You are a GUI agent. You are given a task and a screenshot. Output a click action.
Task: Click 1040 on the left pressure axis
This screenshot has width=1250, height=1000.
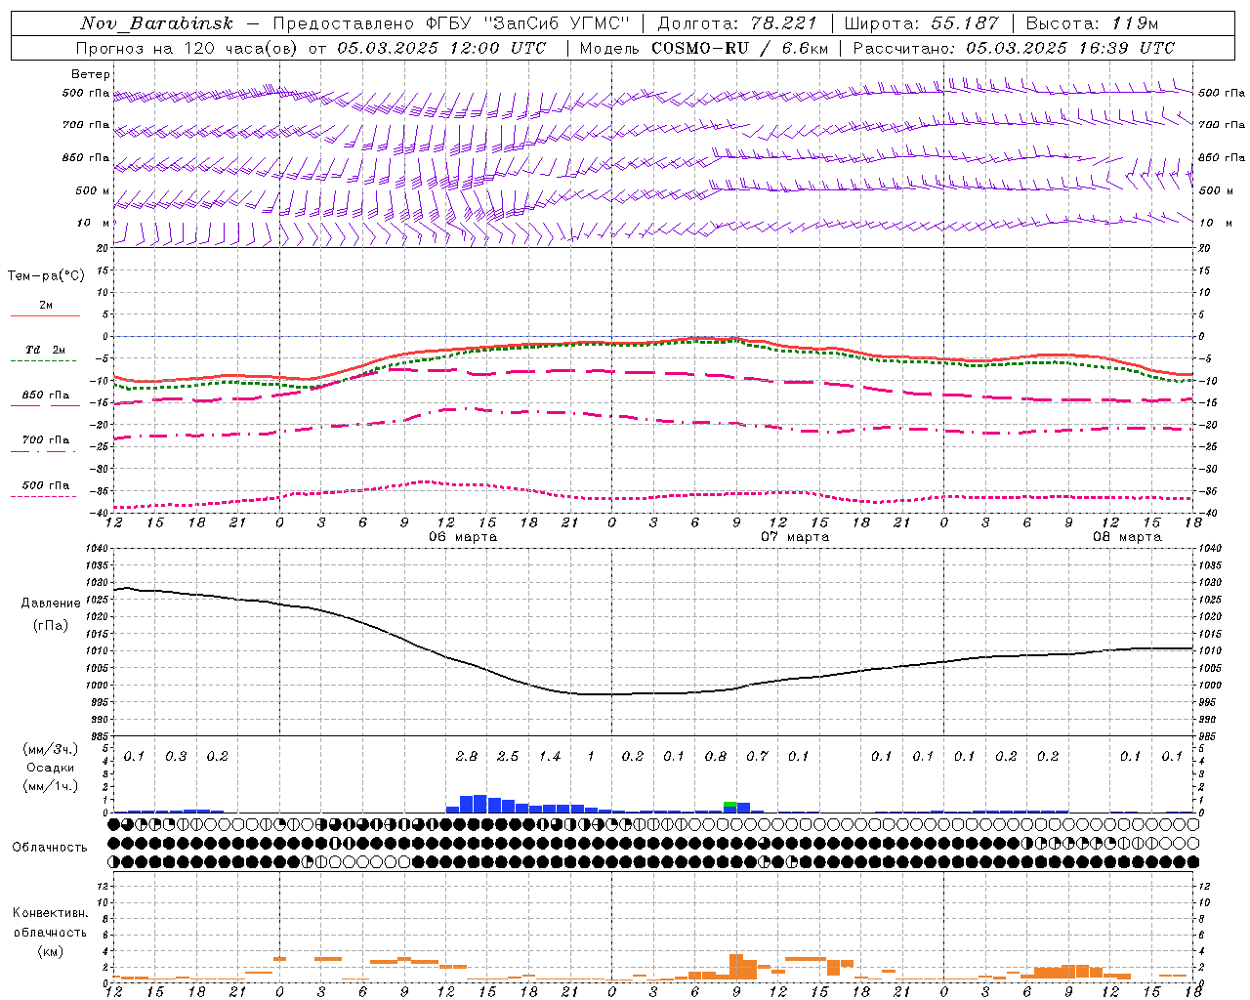point(96,549)
